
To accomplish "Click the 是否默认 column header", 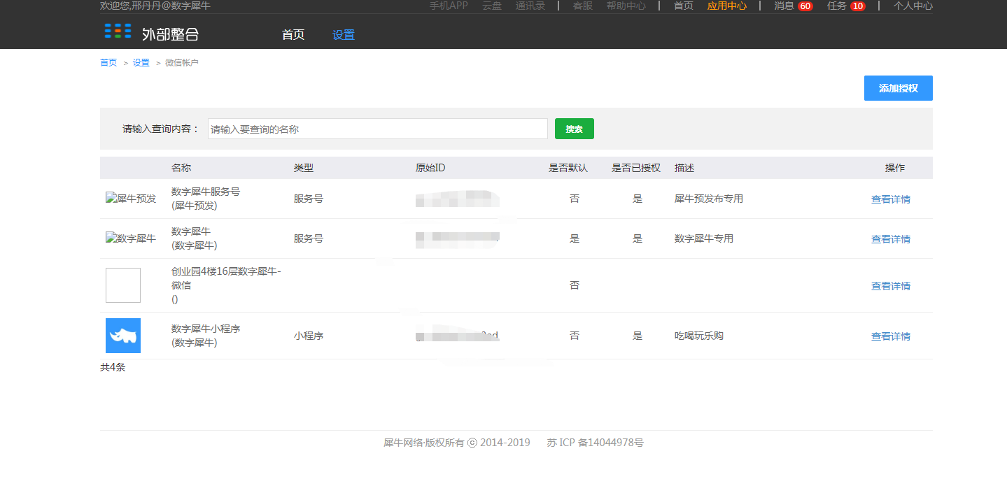I will [x=568, y=168].
